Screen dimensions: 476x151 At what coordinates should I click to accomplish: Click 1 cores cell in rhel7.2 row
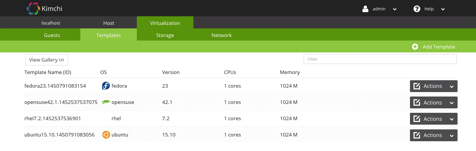233,118
